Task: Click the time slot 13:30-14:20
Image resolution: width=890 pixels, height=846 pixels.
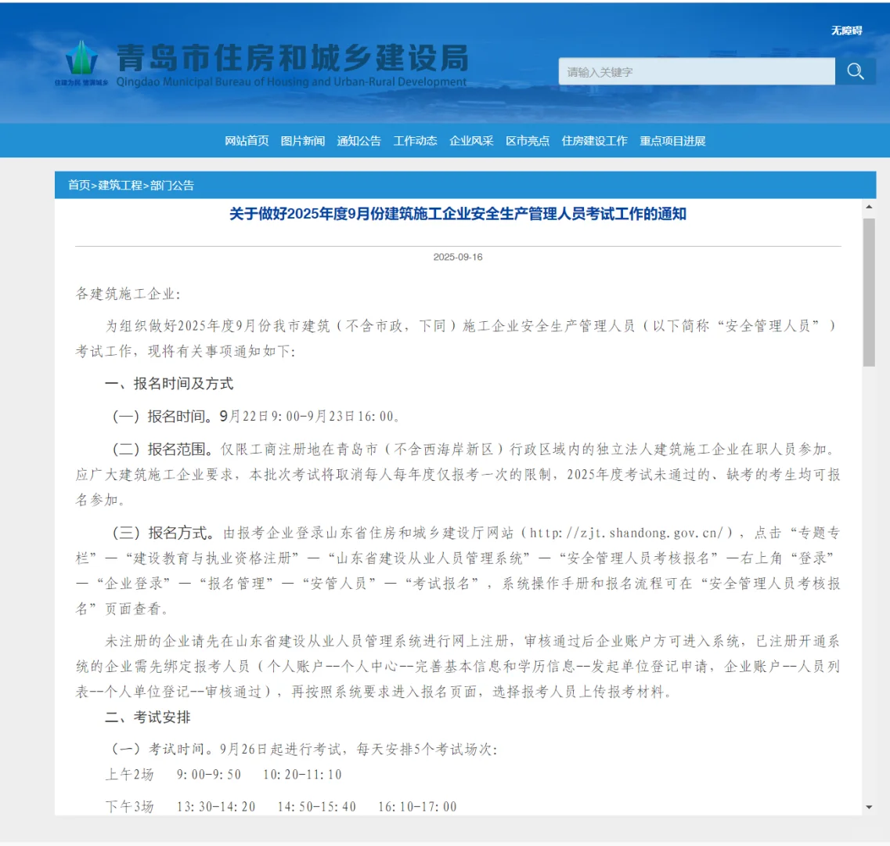Action: tap(216, 807)
